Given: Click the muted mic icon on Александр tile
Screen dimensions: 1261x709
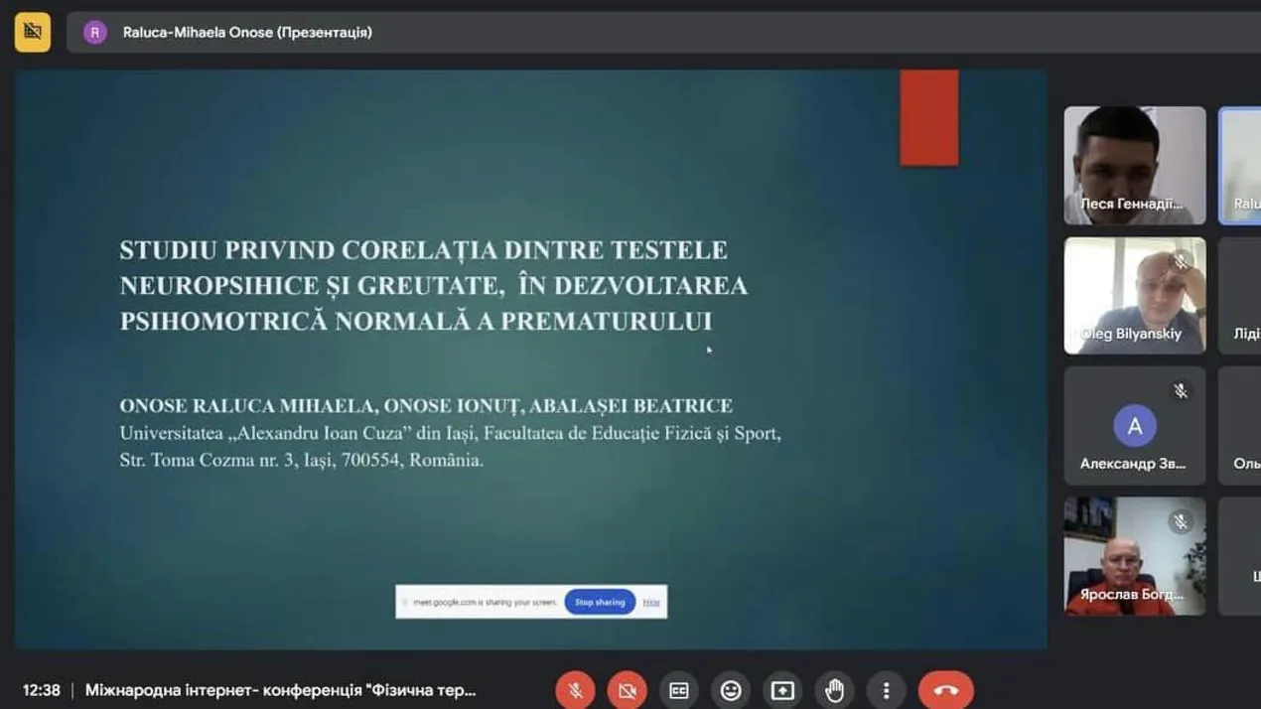Looking at the screenshot, I should [1181, 391].
